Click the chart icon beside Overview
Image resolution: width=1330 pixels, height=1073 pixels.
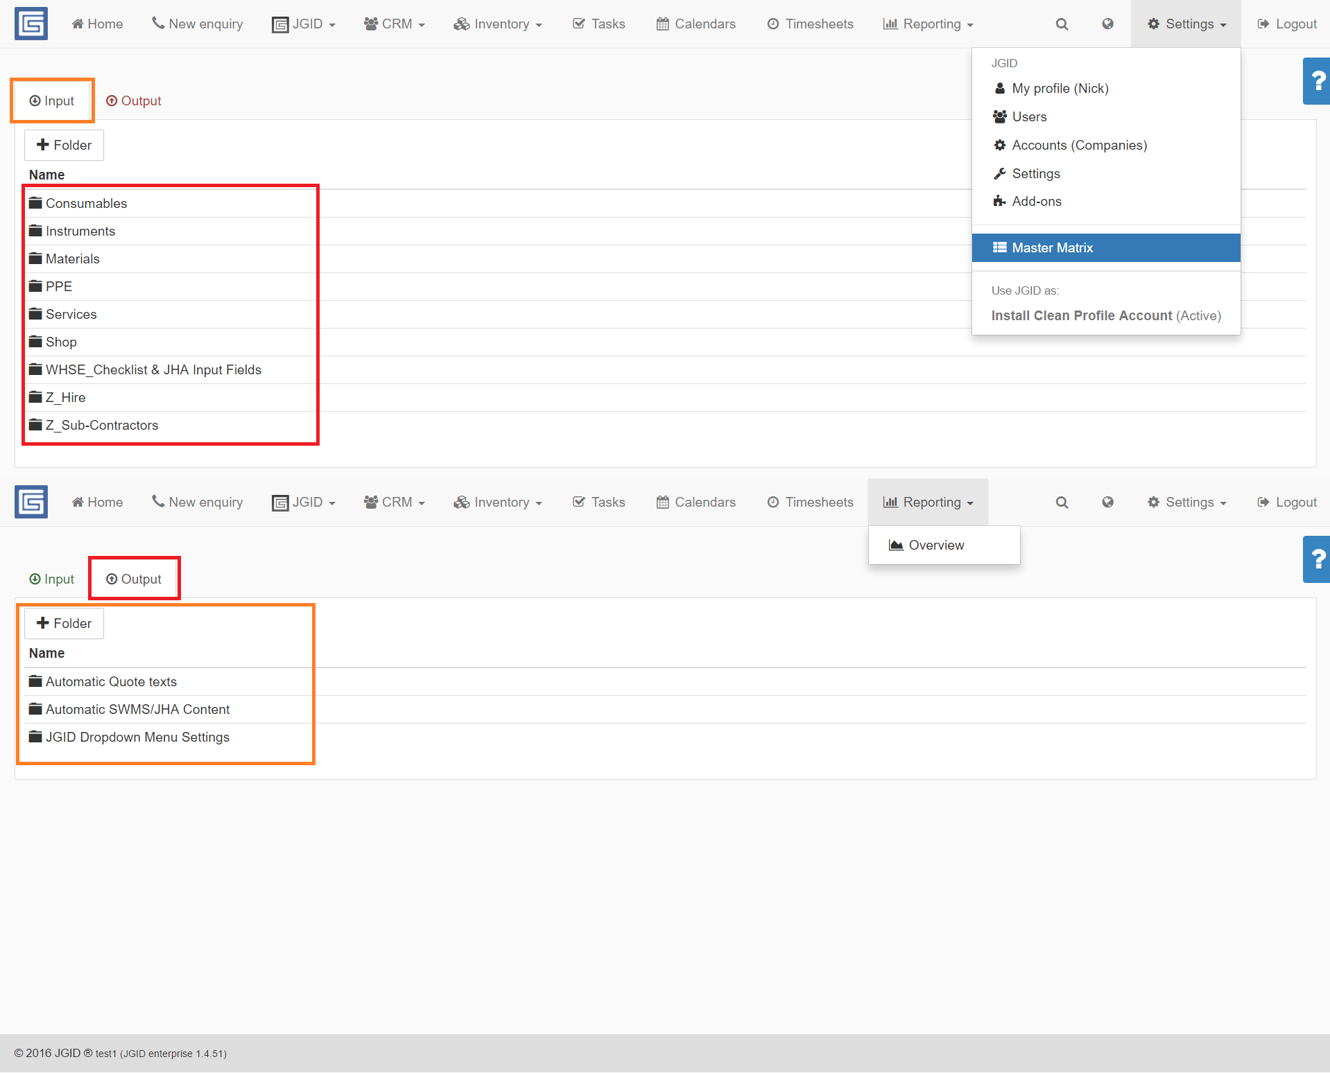(896, 545)
